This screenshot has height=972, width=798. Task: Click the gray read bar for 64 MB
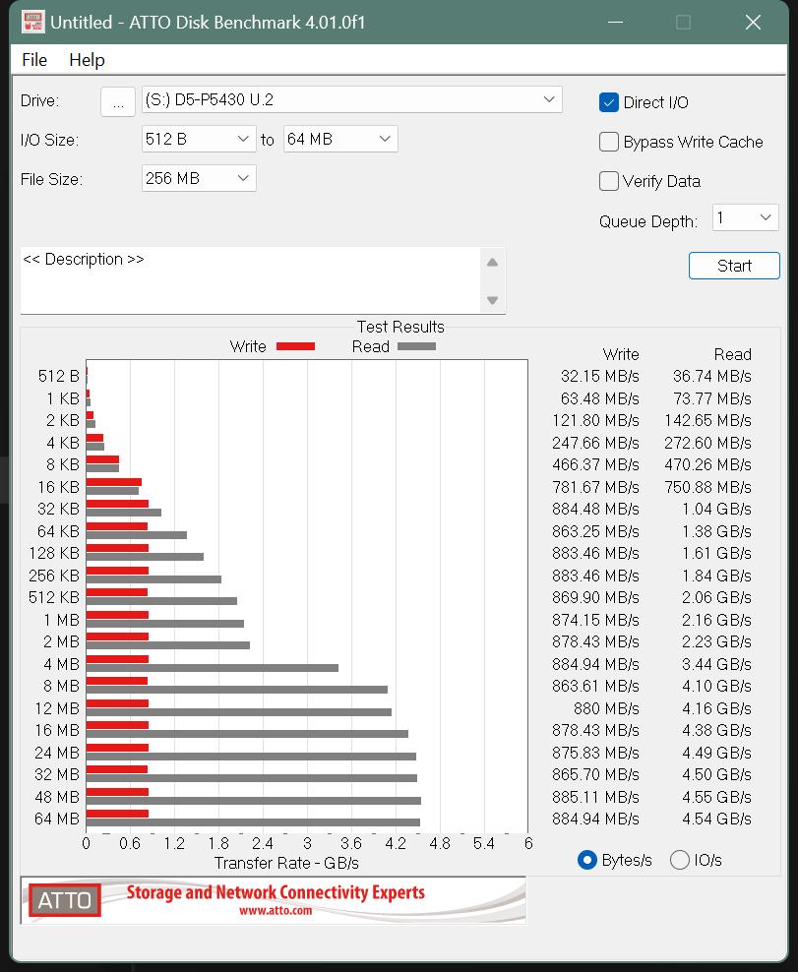click(x=253, y=822)
